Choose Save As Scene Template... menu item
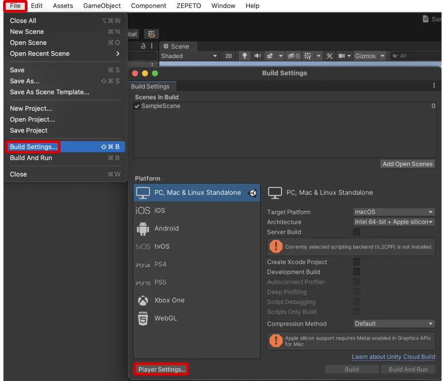Screen dimensions: 445x381 [65, 92]
